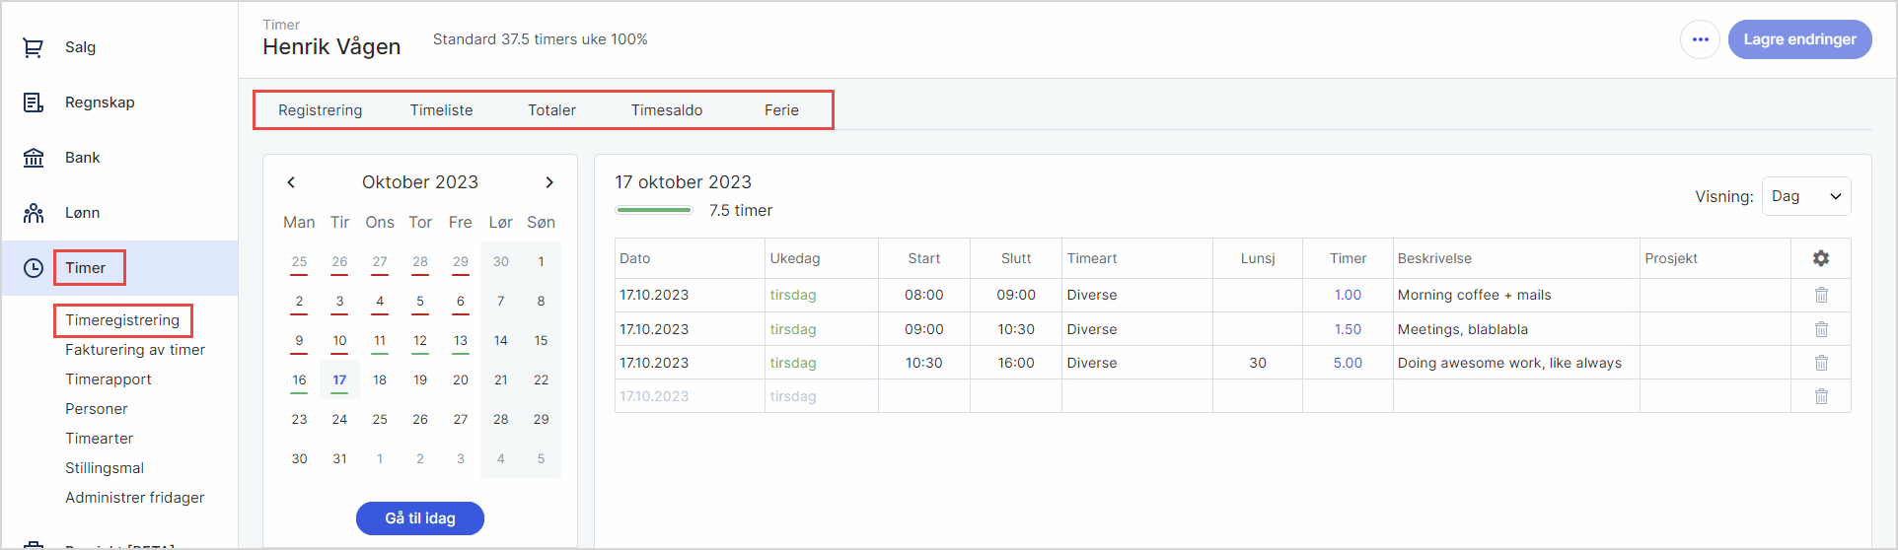1898x550 pixels.
Task: Open the table settings gear icon
Action: click(x=1821, y=258)
